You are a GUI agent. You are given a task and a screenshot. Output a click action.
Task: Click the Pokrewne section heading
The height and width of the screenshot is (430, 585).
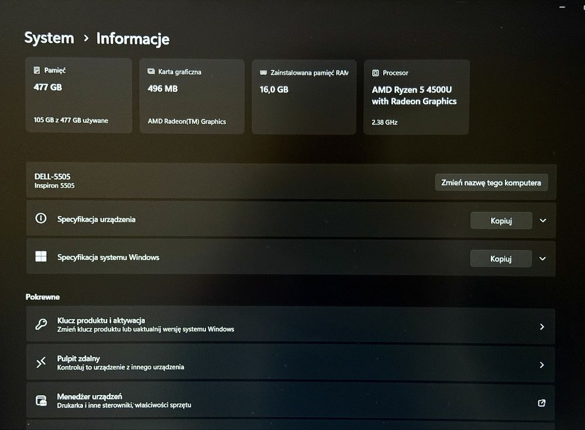coord(43,297)
